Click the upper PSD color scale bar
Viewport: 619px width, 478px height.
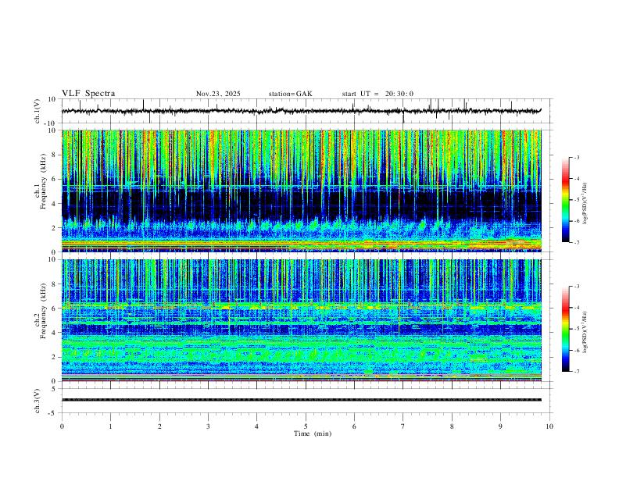point(565,200)
